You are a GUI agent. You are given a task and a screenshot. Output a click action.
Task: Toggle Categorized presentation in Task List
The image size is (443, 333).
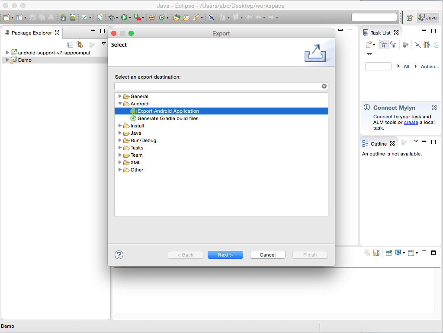point(383,44)
